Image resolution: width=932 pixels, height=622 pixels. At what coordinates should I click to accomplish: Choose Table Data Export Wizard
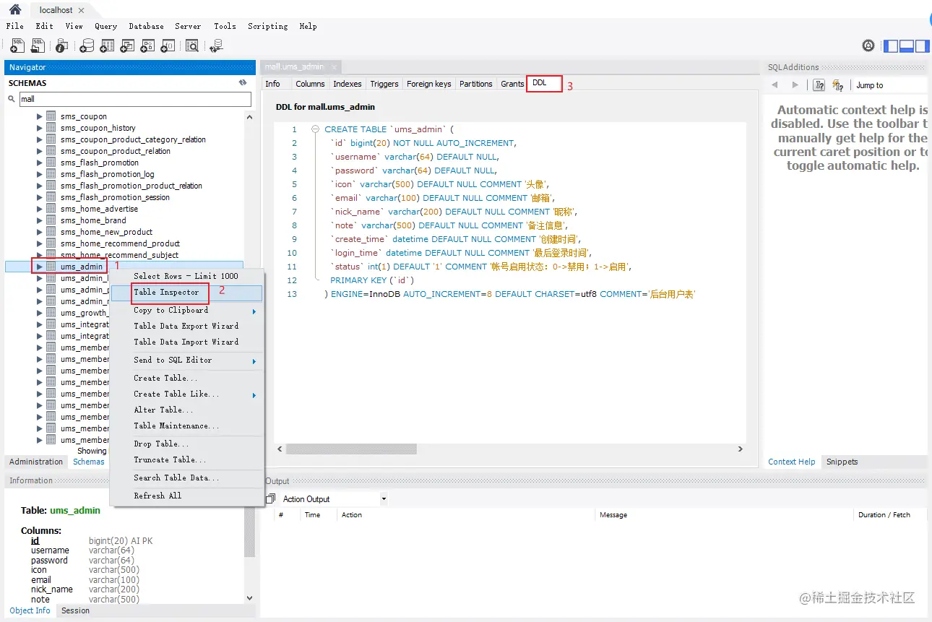point(186,326)
